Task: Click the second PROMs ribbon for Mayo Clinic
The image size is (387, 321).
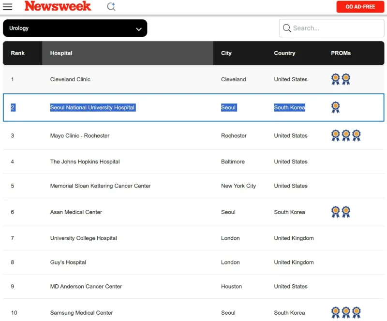Action: tap(346, 135)
